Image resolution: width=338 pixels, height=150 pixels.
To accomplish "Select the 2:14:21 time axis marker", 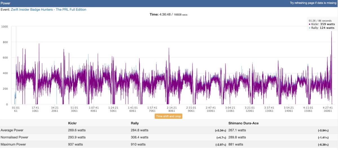I will pos(172,108).
